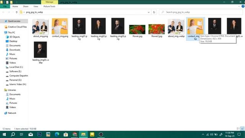Go up one folder level arrow

(16, 12)
